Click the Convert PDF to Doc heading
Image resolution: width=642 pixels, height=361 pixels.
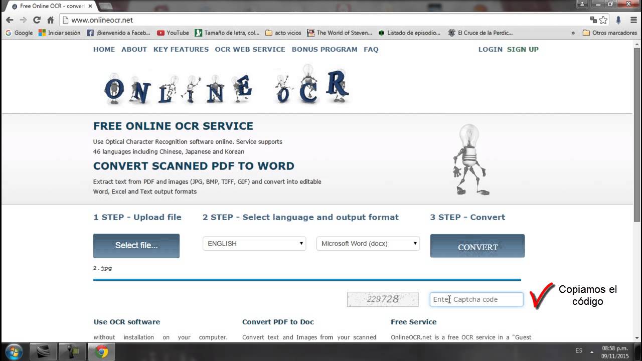click(x=278, y=322)
